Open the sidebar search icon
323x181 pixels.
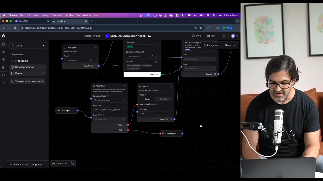(x=4, y=44)
